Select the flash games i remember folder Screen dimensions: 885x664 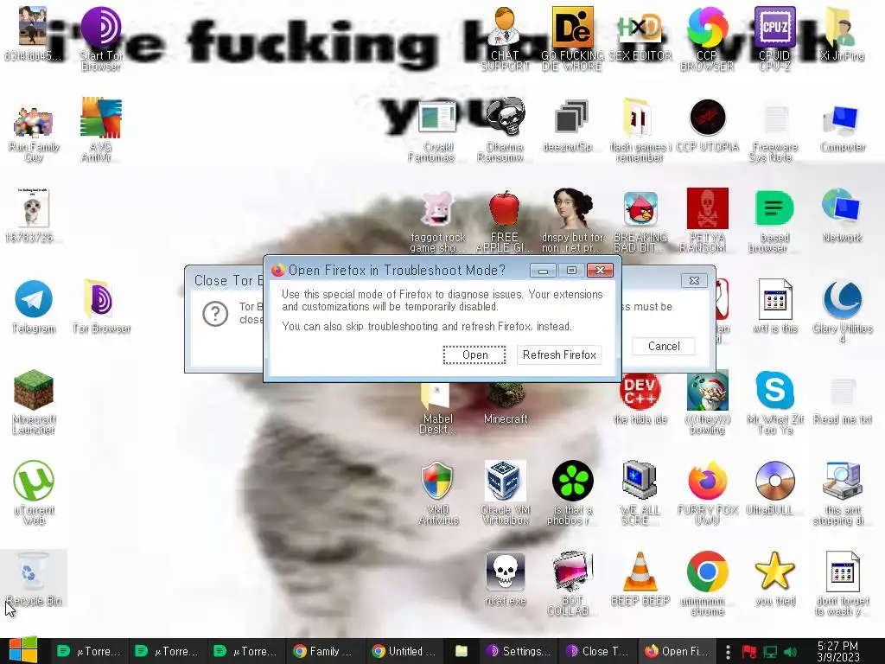tap(640, 130)
